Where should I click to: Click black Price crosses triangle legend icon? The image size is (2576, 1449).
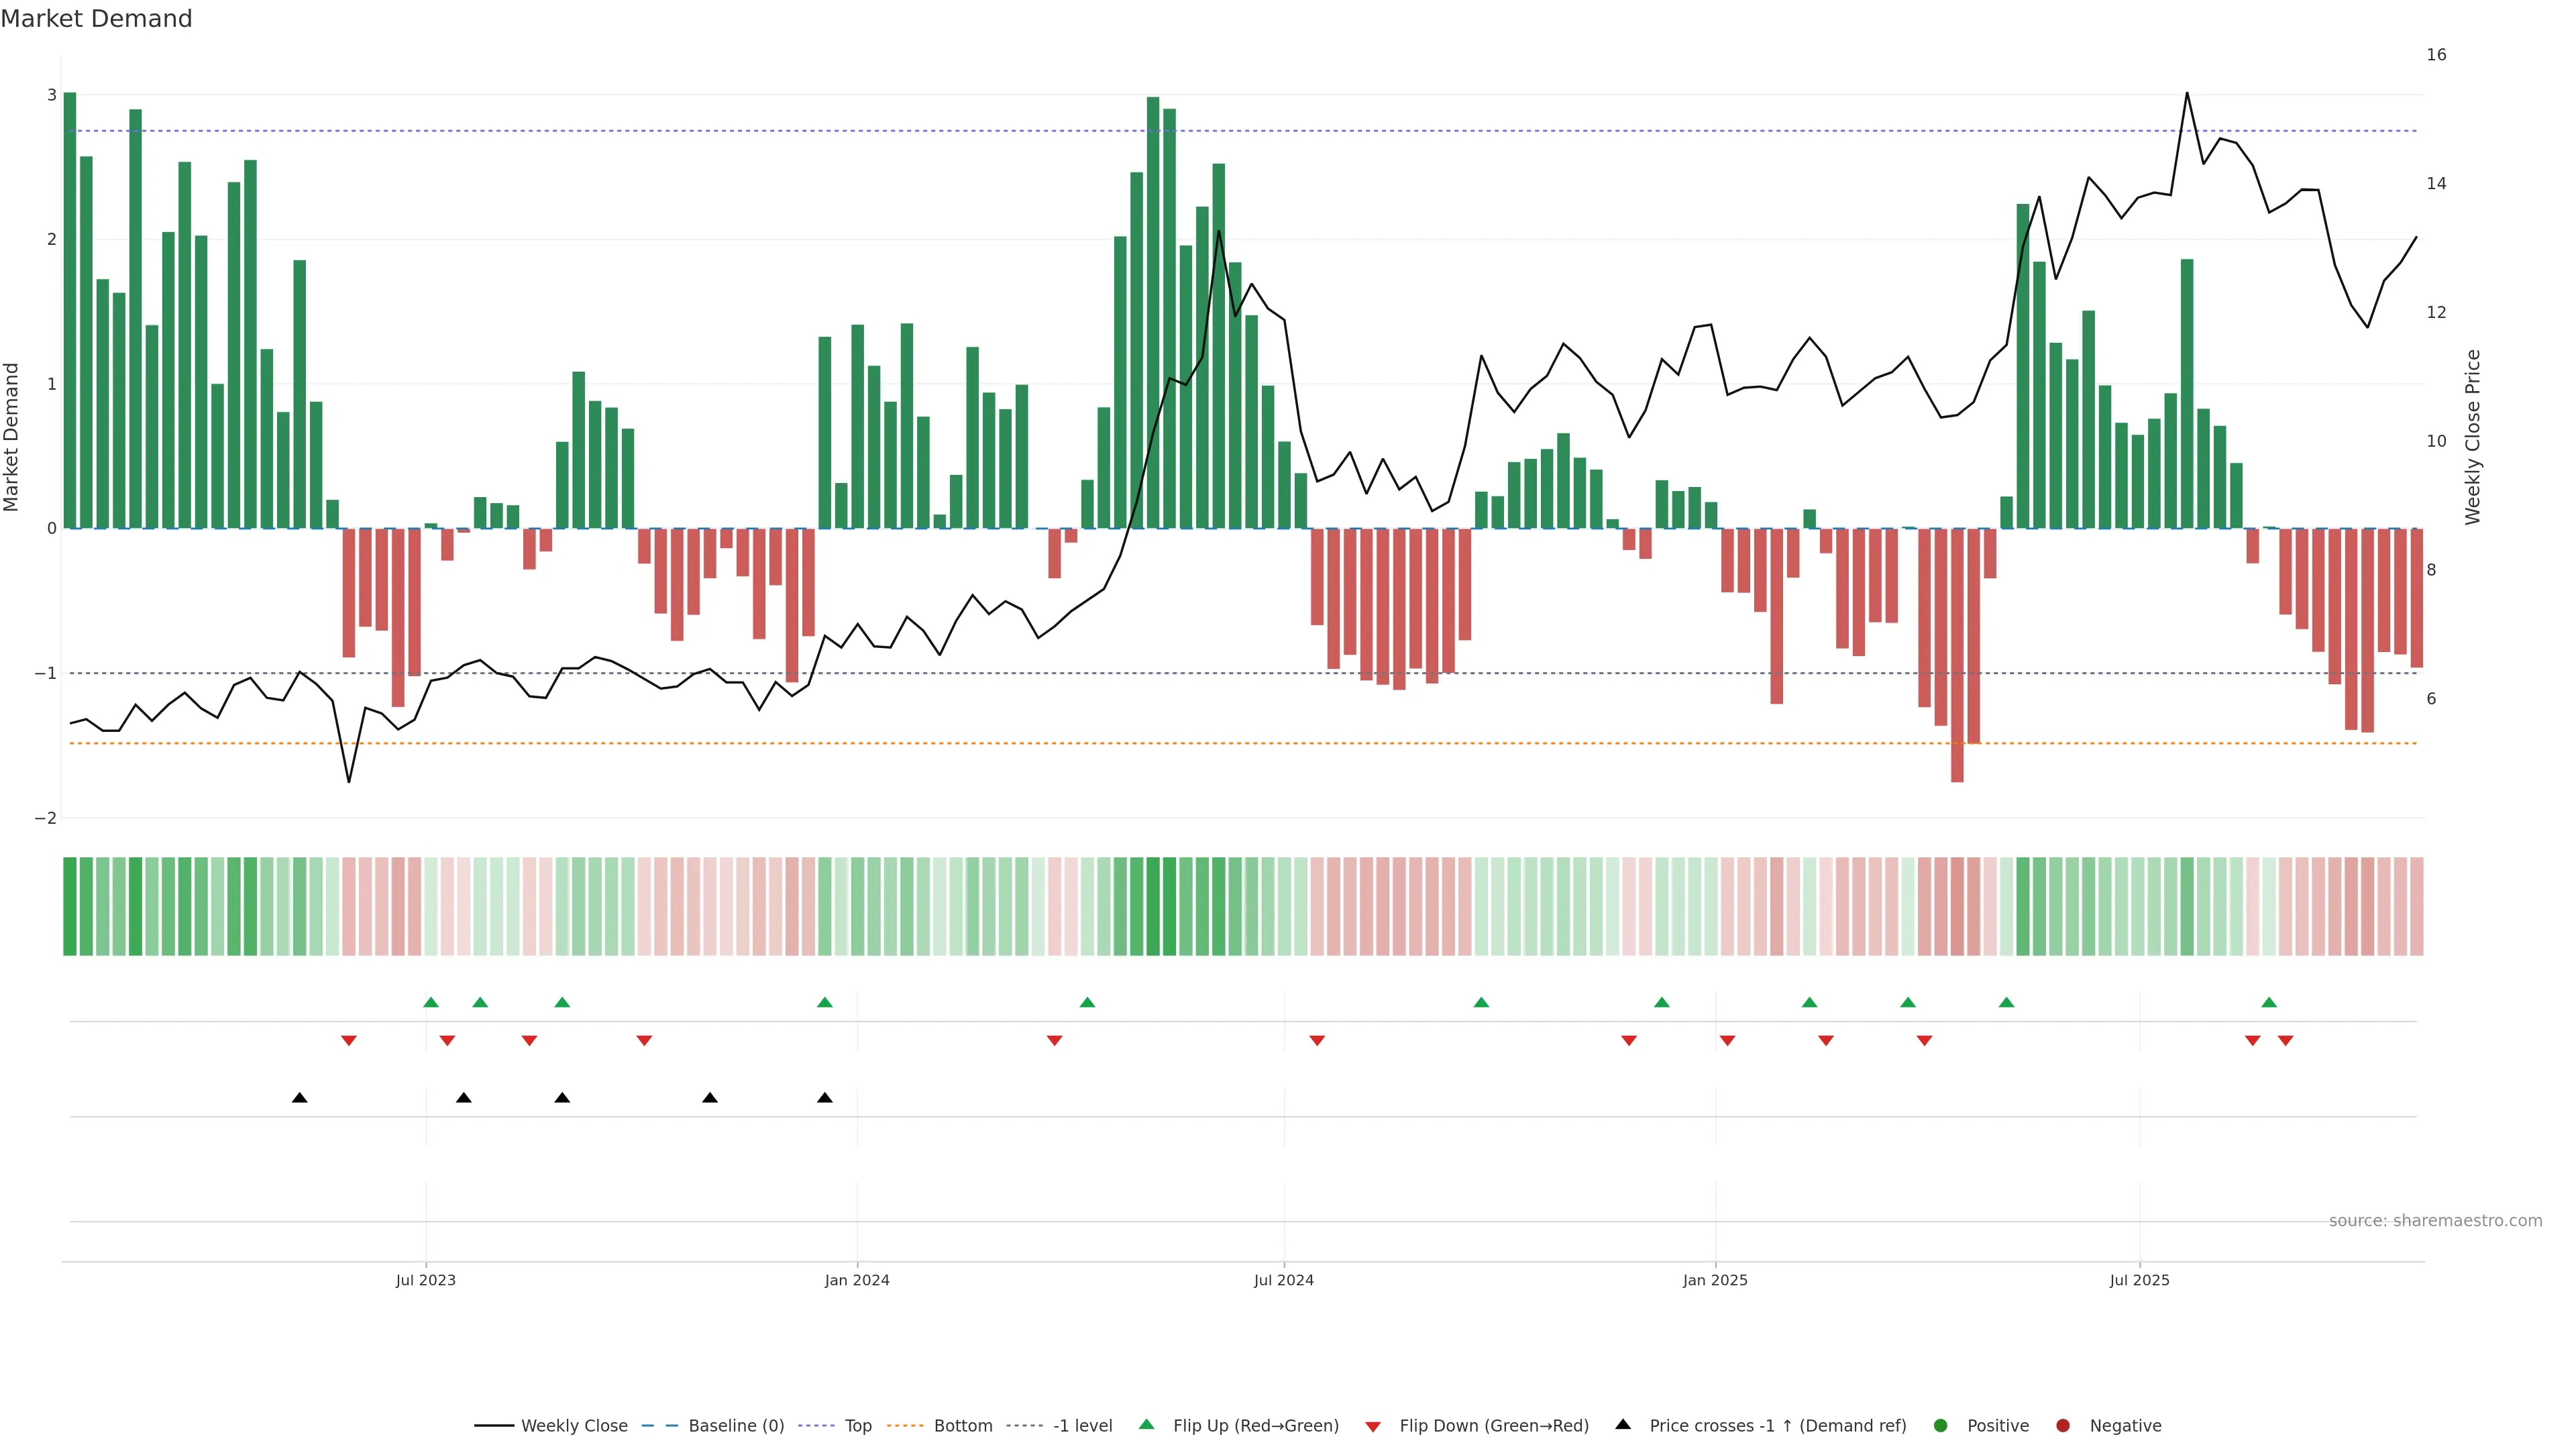click(1623, 1425)
